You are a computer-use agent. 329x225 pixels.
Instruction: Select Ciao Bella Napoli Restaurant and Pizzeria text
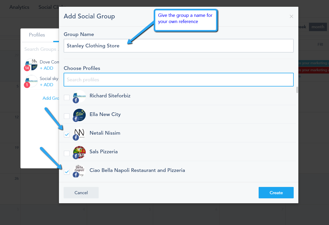click(137, 170)
